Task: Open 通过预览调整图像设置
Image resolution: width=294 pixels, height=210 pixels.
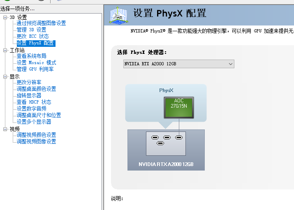Action: 41,23
